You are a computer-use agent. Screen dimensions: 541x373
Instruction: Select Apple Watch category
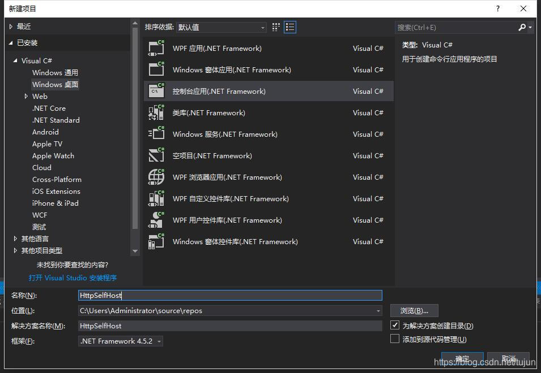[53, 155]
